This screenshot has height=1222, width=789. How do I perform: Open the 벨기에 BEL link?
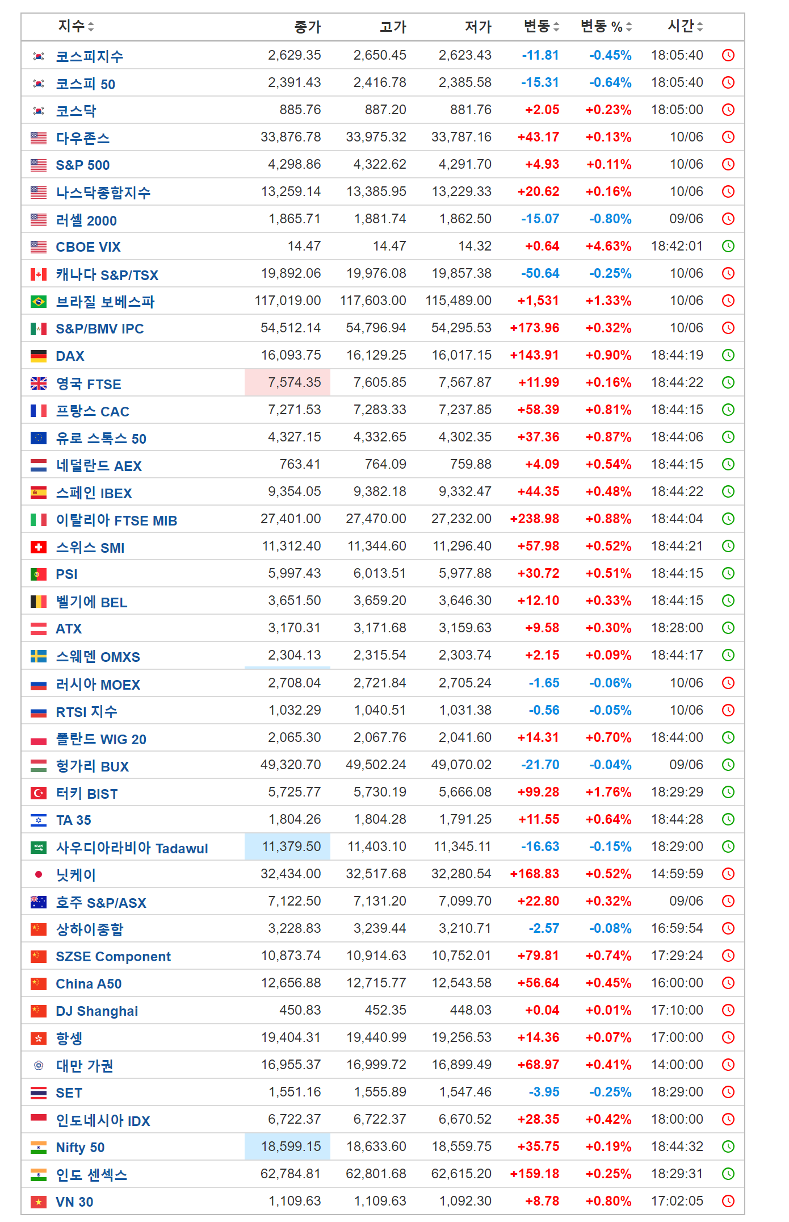pyautogui.click(x=91, y=602)
